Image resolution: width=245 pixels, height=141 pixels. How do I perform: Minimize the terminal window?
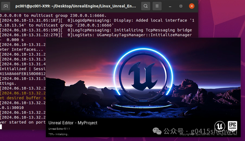point(170,6)
